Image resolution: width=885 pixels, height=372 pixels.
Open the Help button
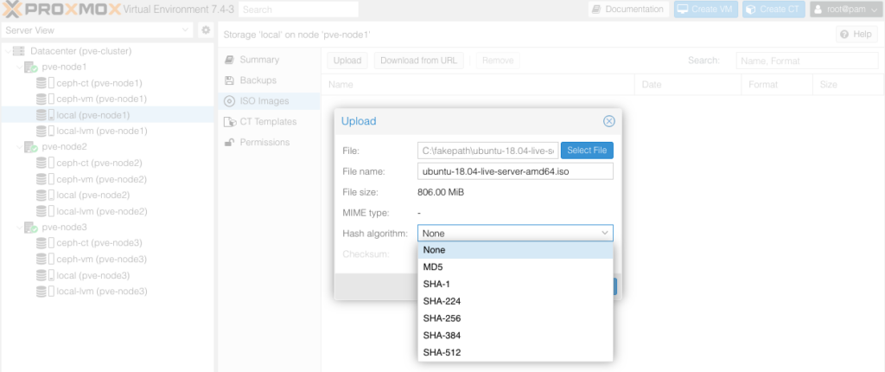[x=856, y=35]
